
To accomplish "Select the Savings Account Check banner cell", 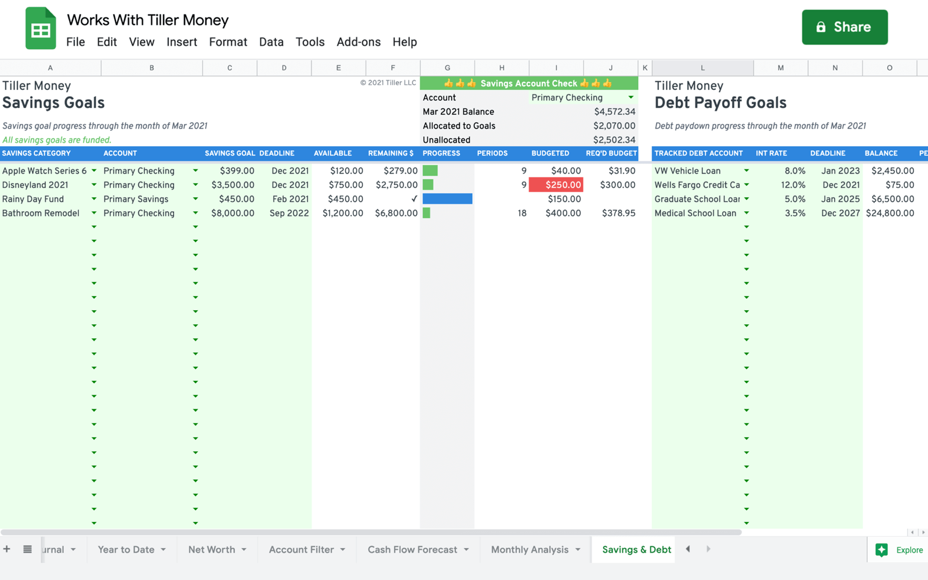I will 529,84.
